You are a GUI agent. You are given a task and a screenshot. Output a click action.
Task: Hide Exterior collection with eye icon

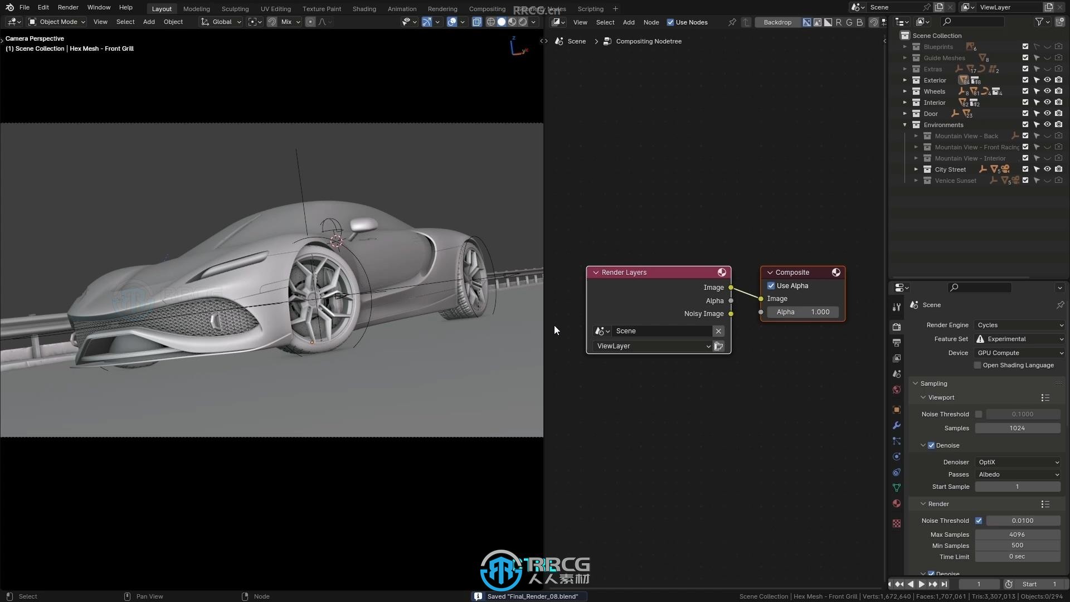[x=1047, y=80]
